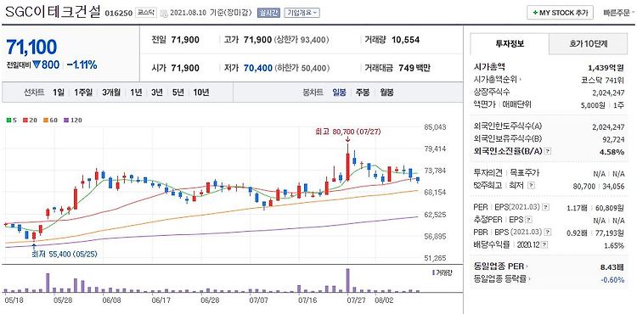Click the 실시간 real-time badge

coord(268,13)
